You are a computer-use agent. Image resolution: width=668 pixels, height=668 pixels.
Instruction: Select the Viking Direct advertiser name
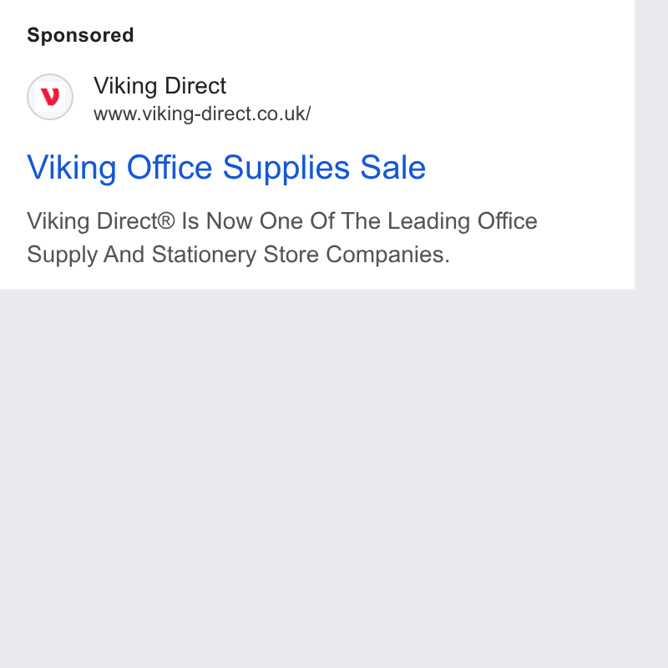point(159,86)
